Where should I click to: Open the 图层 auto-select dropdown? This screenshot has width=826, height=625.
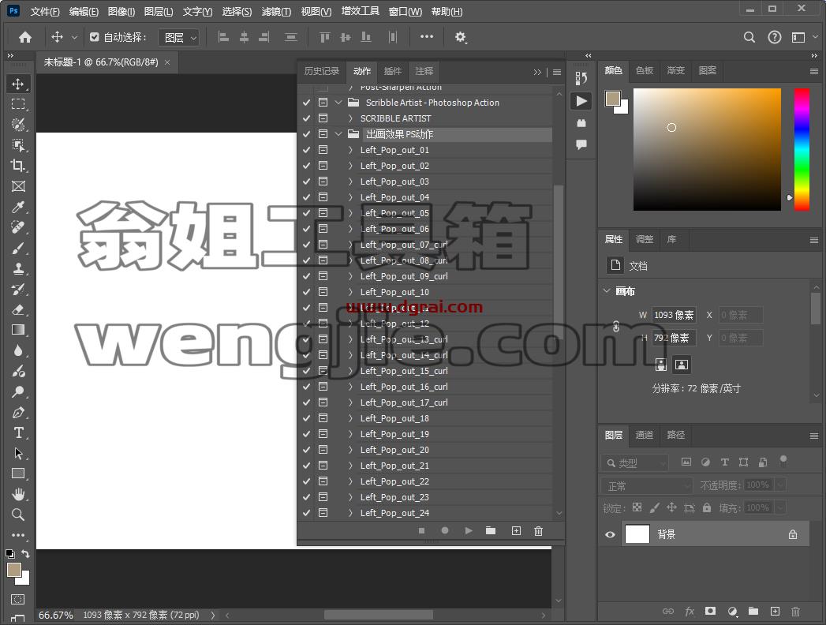179,37
